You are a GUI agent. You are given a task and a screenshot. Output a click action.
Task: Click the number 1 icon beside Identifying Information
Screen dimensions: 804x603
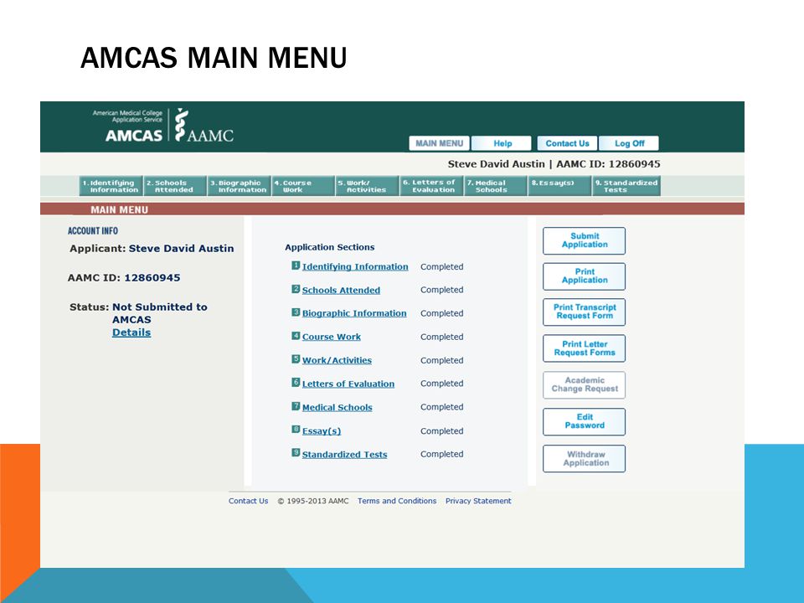[x=296, y=265]
